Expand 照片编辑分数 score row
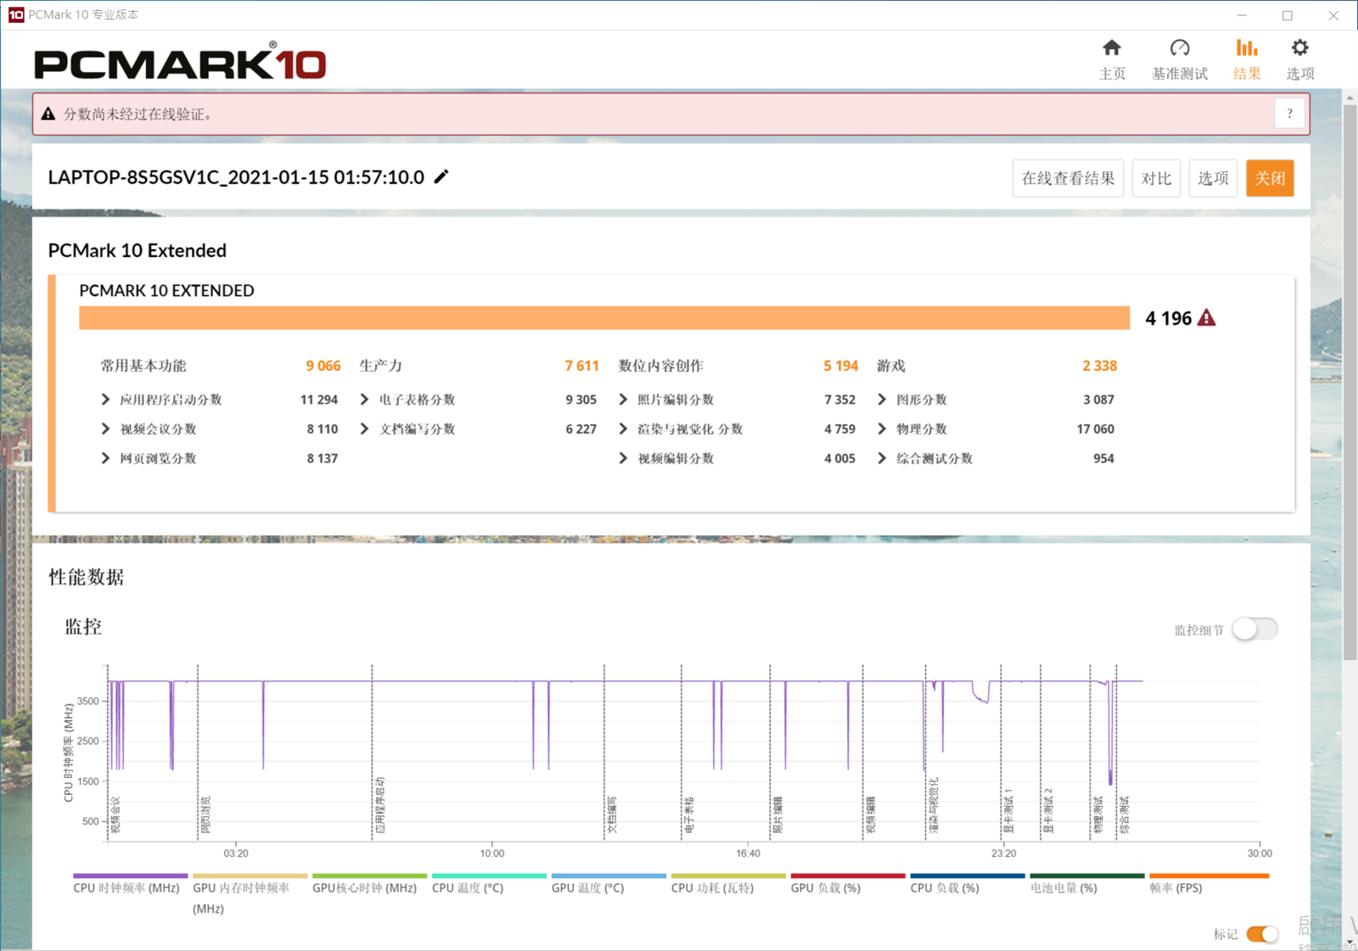1358x951 pixels. coord(624,400)
